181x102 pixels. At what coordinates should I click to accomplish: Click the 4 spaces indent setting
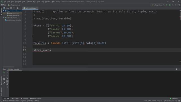(160, 101)
